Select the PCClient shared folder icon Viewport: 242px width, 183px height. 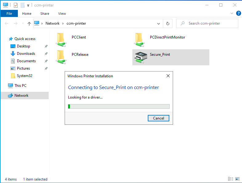(x=61, y=40)
